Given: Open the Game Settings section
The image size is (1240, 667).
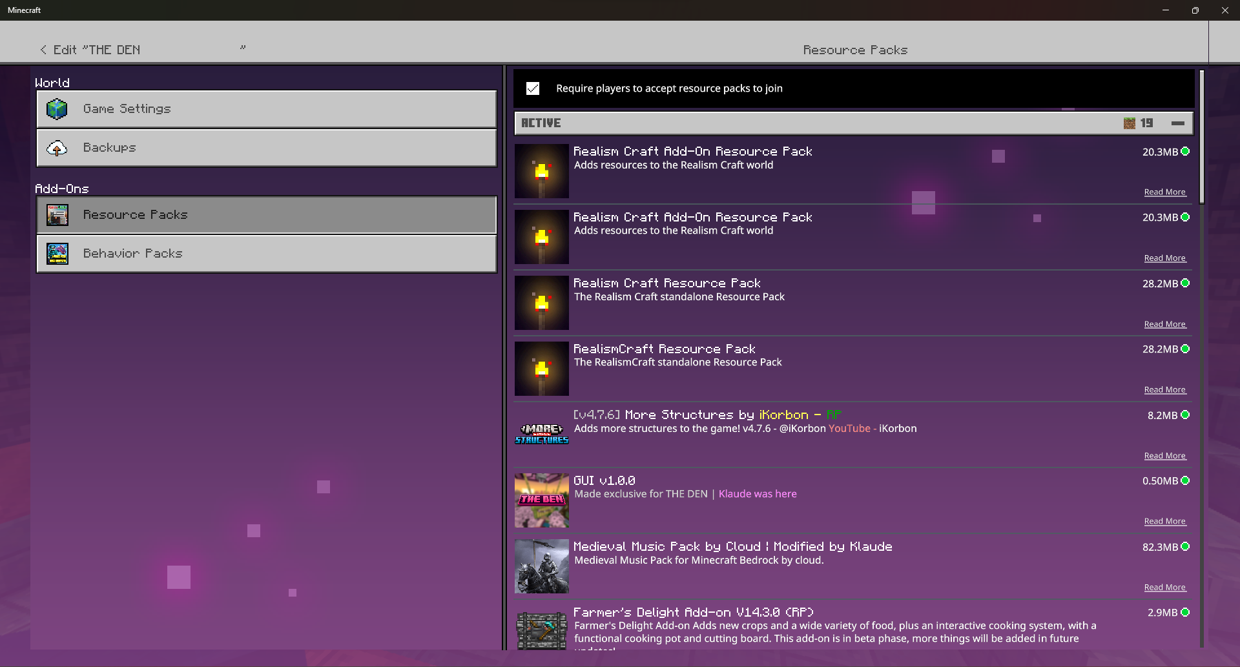Looking at the screenshot, I should (x=266, y=109).
